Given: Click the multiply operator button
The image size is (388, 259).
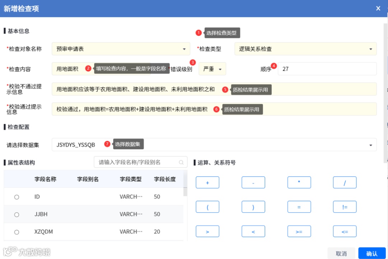Looking at the screenshot, I should pyautogui.click(x=299, y=182).
